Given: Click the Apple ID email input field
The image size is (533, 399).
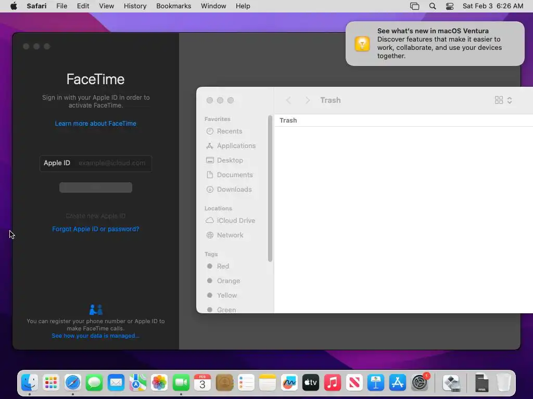Looking at the screenshot, I should tap(96, 163).
